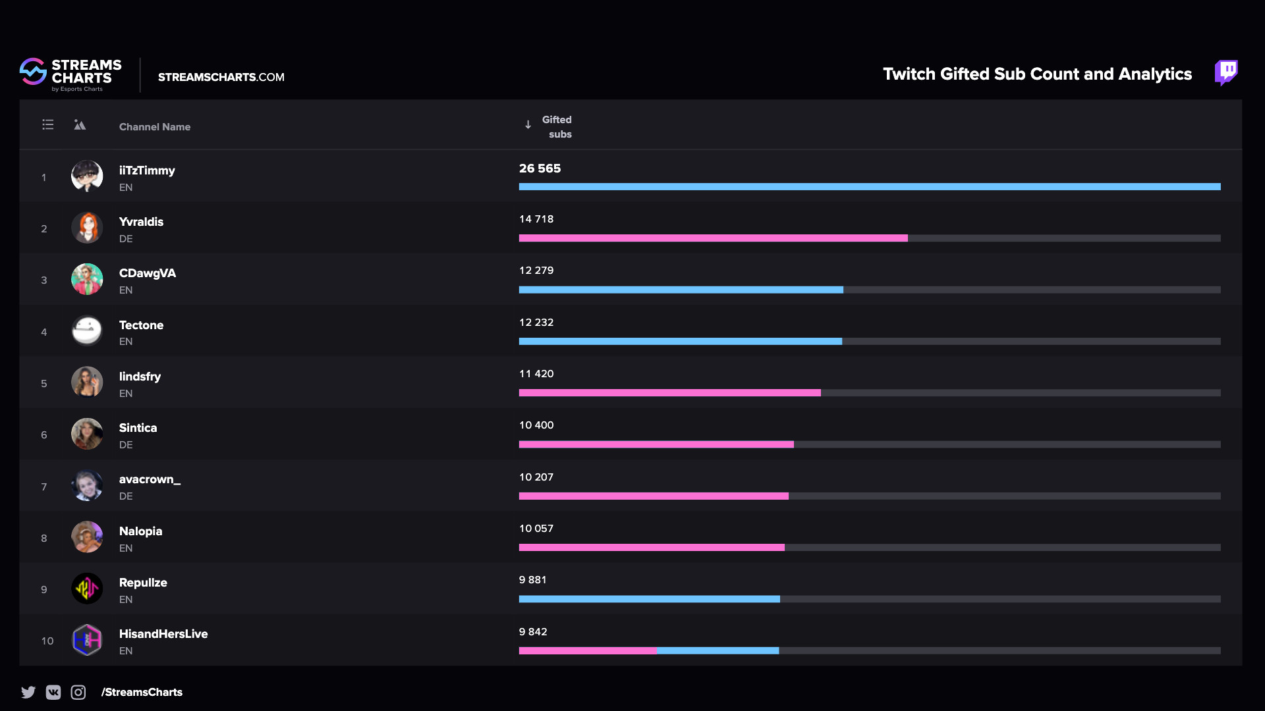1265x711 pixels.
Task: Click the Sintica channel name
Action: 138,428
